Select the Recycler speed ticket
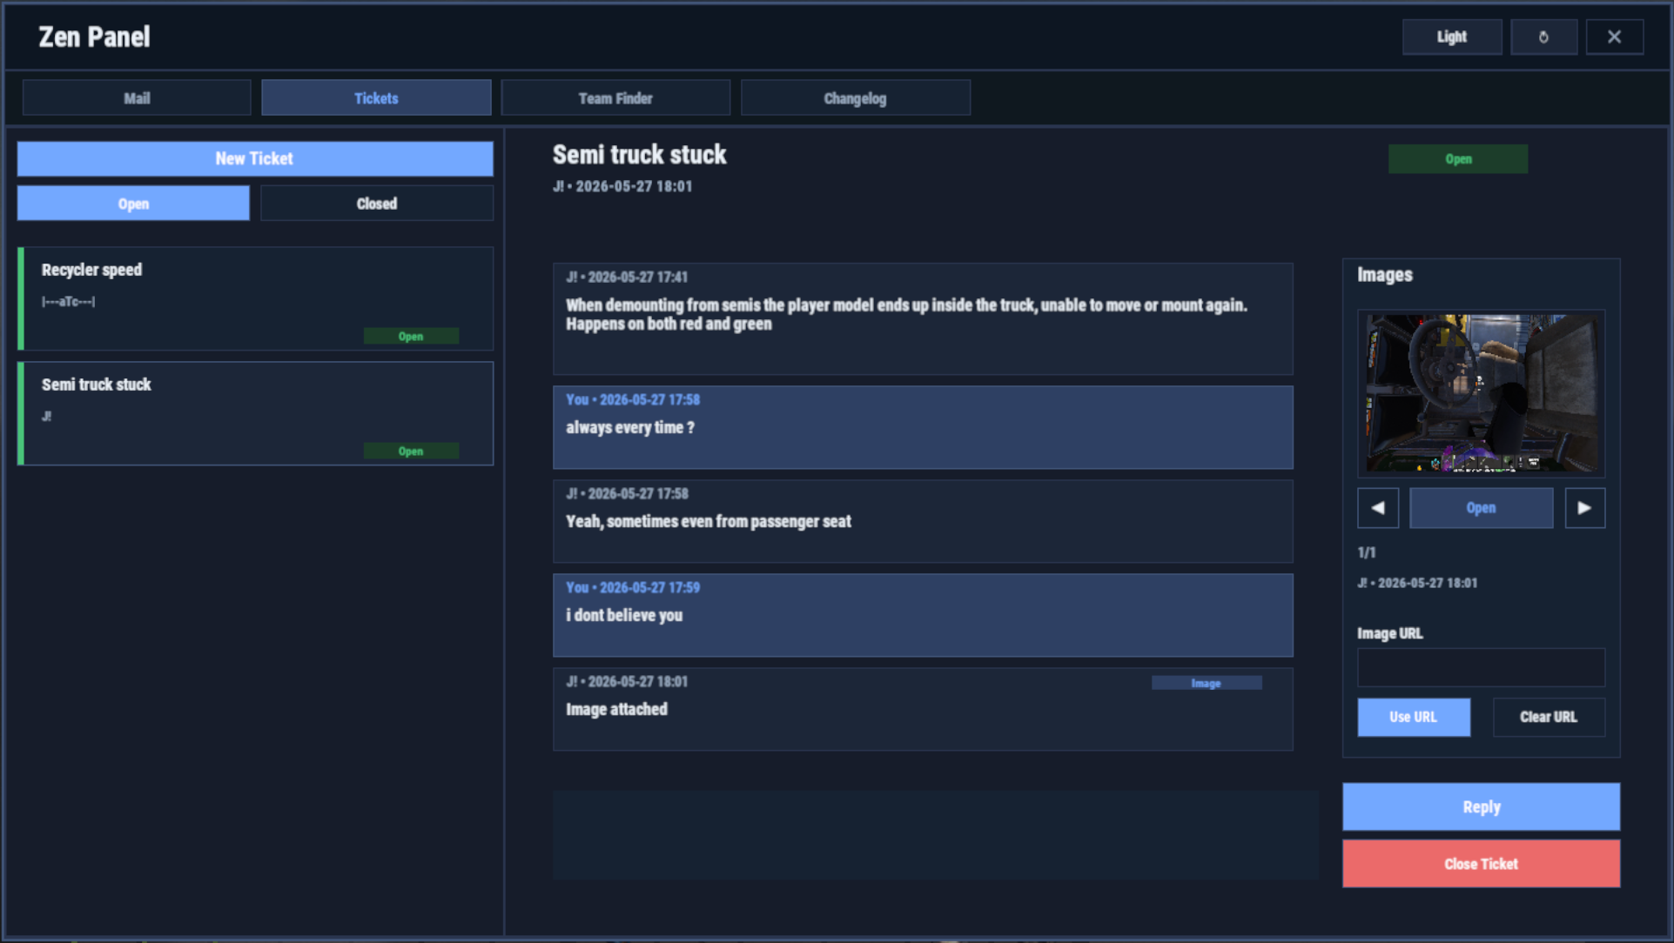1674x943 pixels. [x=256, y=298]
